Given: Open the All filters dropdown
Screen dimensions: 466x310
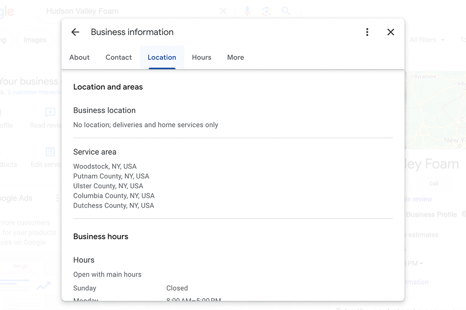Looking at the screenshot, I should pyautogui.click(x=426, y=40).
